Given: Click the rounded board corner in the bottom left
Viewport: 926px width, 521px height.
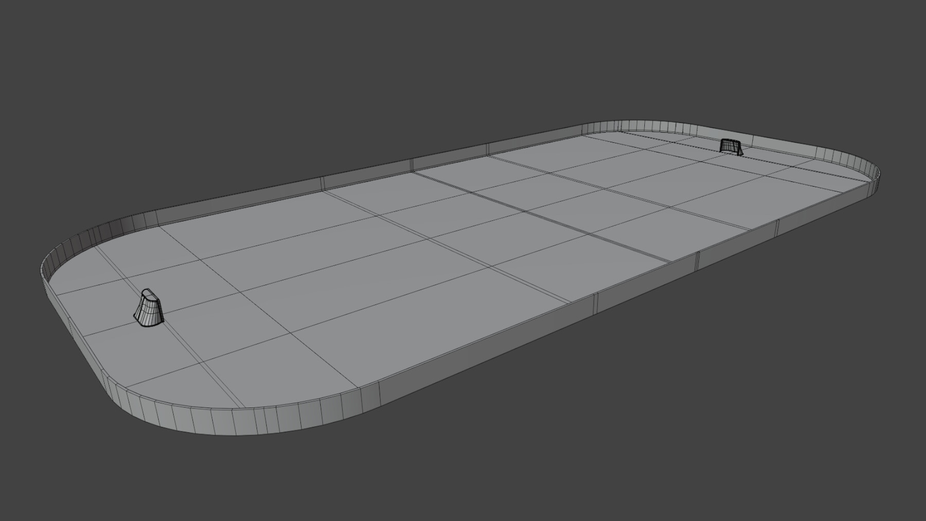Looking at the screenshot, I should (144, 411).
